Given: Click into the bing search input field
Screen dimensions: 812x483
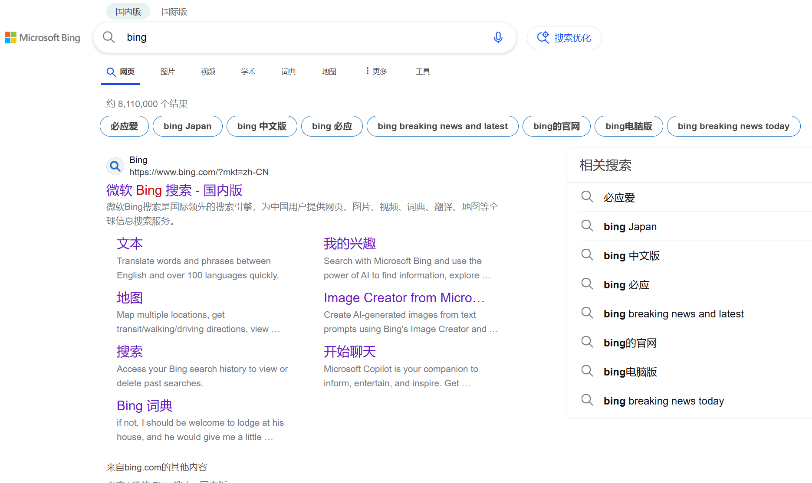Looking at the screenshot, I should (304, 37).
